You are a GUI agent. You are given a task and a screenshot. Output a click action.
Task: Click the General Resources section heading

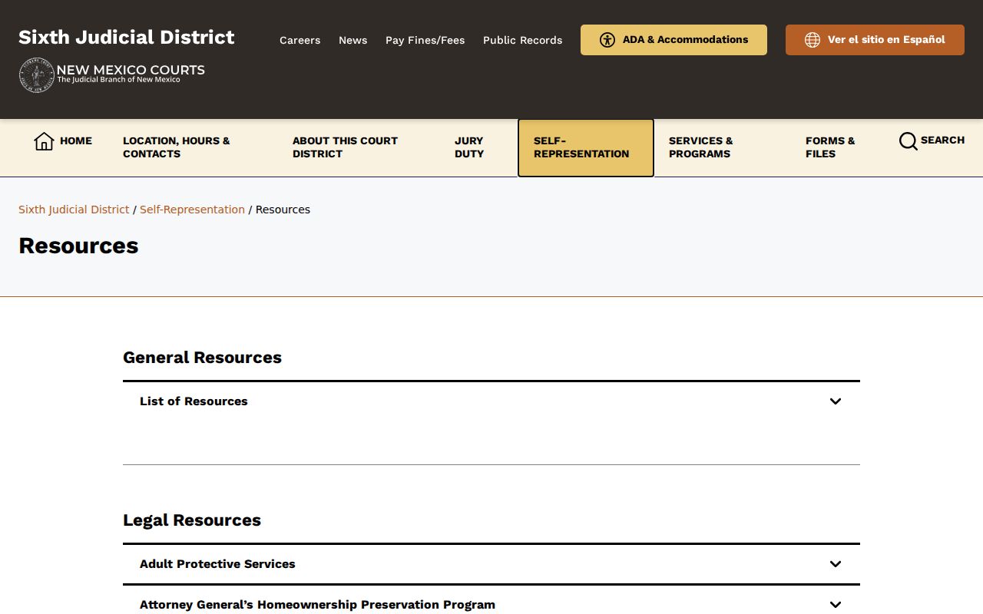[x=202, y=358]
